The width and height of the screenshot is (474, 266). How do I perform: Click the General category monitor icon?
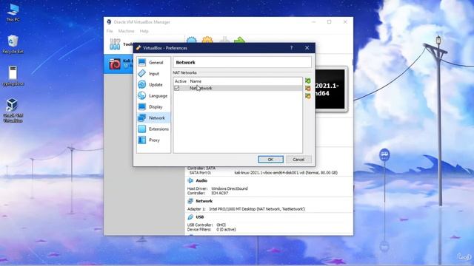pos(141,62)
